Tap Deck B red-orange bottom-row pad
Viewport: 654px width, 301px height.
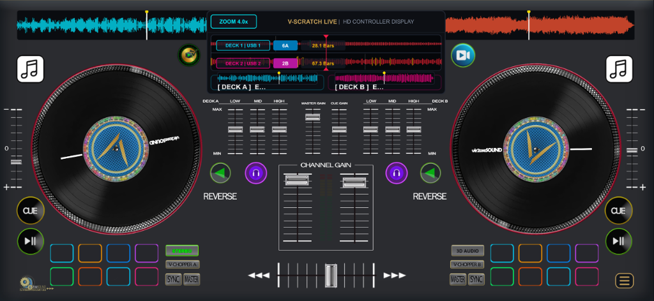click(x=530, y=276)
